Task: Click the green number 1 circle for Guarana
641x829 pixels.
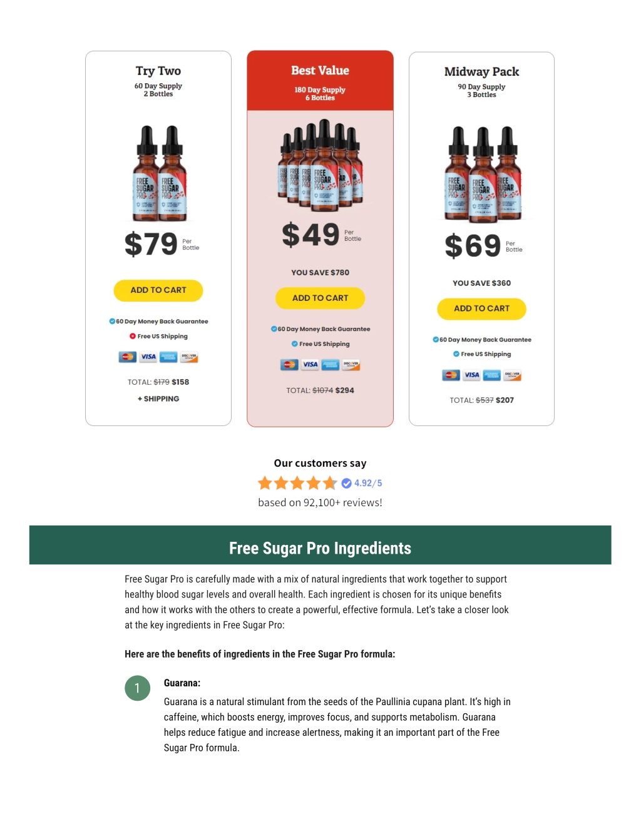Action: tap(137, 688)
